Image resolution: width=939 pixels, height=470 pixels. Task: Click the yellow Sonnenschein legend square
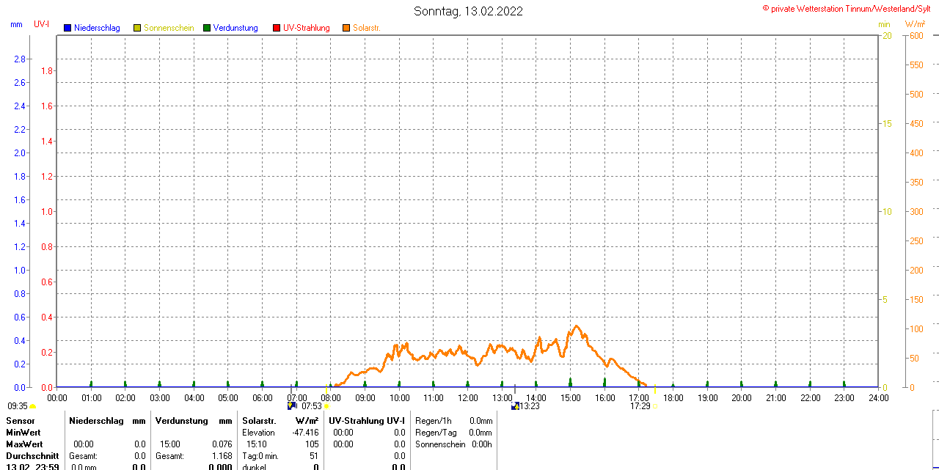[x=137, y=28]
